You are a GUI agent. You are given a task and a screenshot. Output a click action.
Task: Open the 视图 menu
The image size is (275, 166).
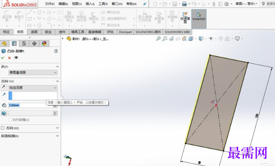point(77,4)
